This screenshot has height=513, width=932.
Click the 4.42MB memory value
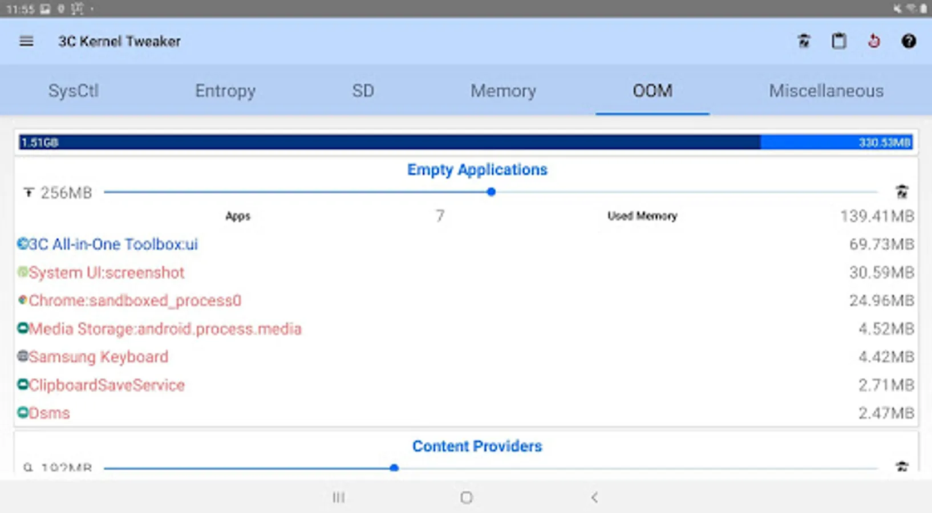point(886,357)
